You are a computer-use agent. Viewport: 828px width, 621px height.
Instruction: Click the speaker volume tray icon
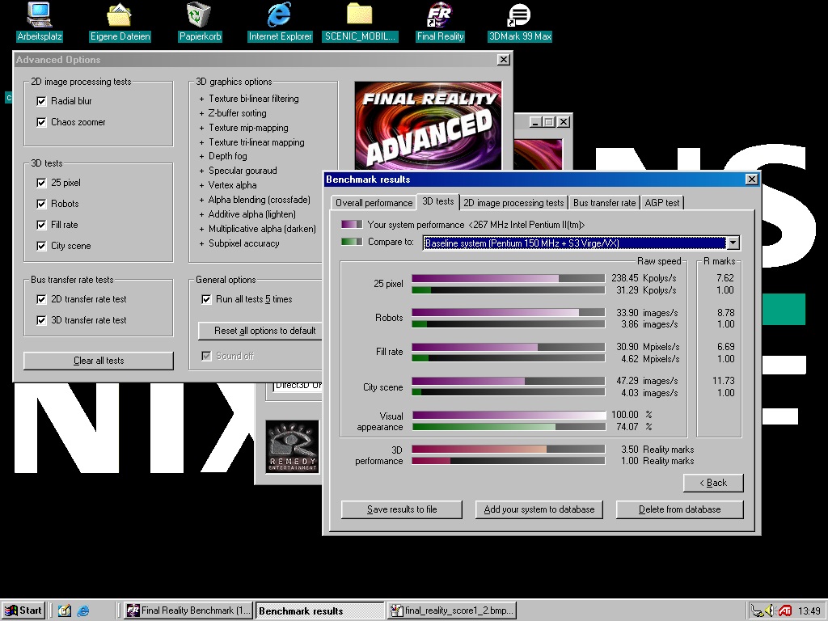point(770,611)
